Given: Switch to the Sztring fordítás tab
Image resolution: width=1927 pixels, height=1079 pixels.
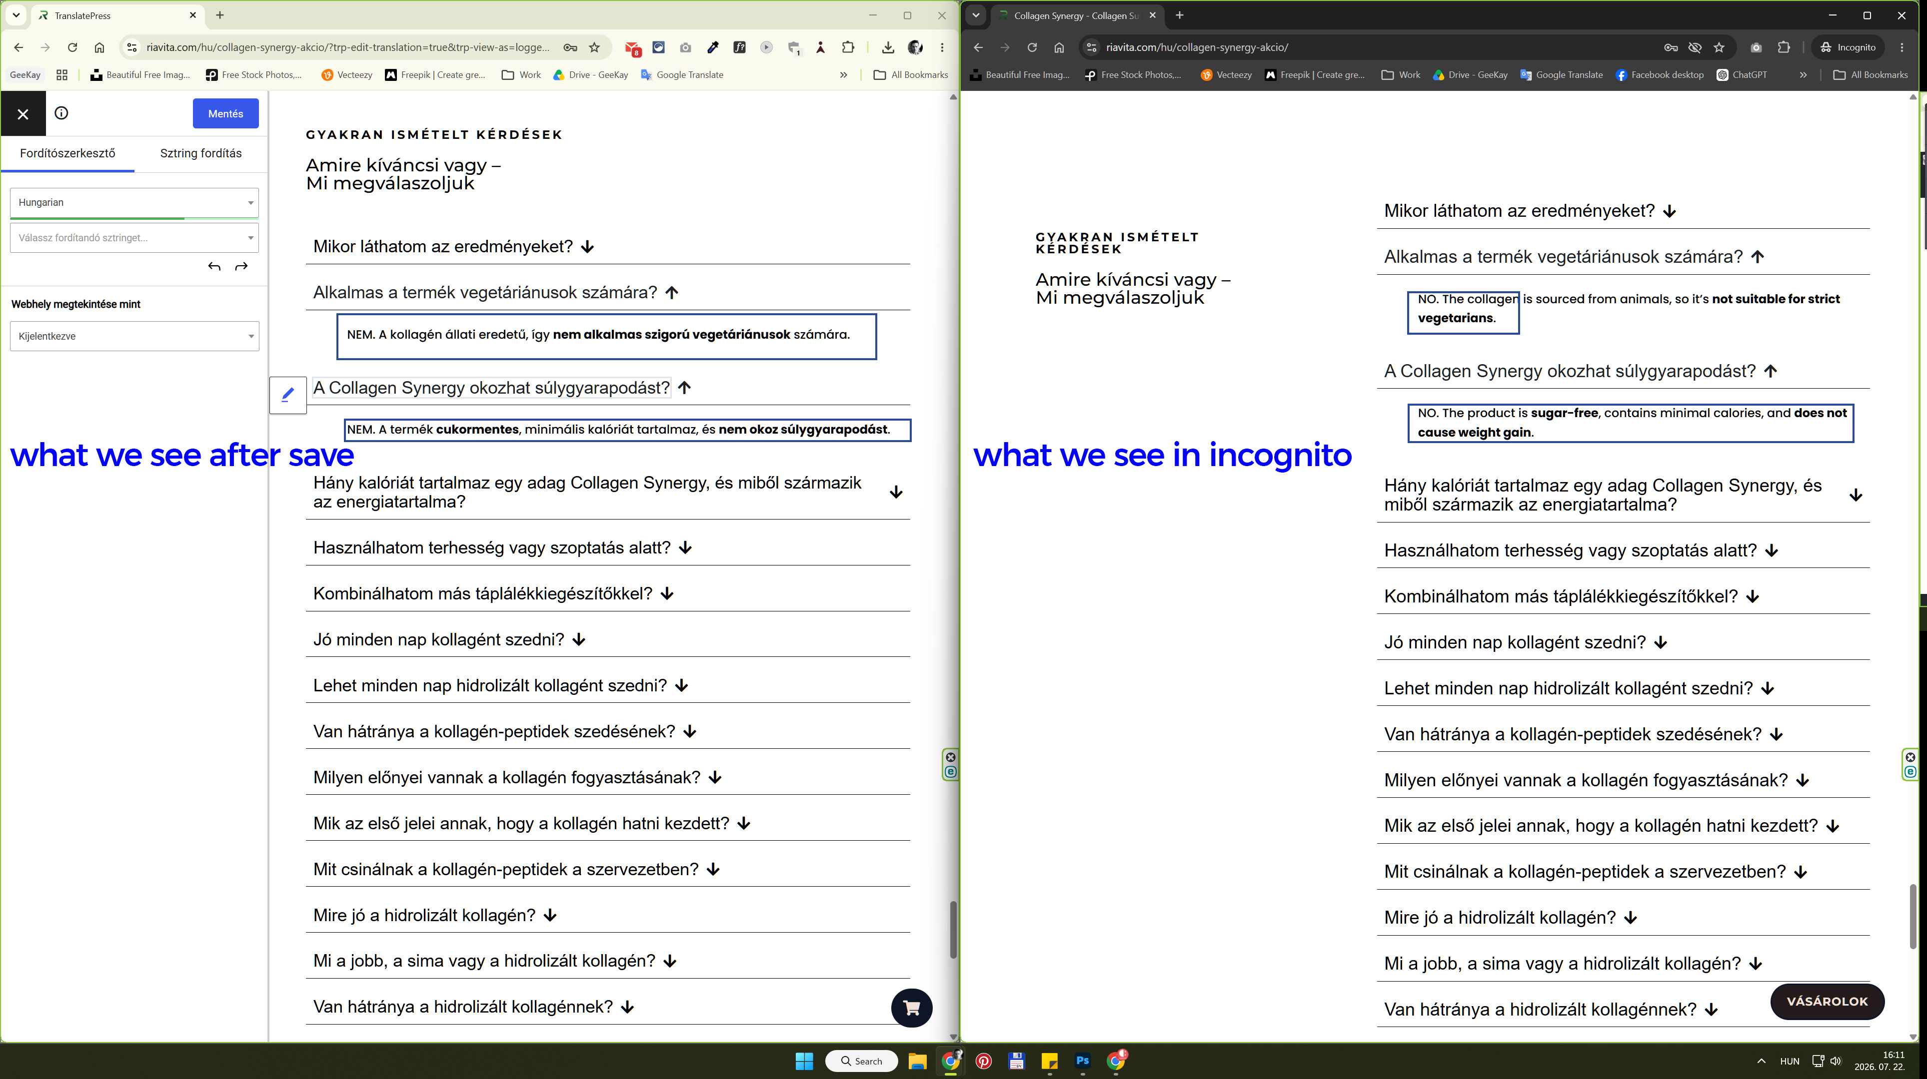Looking at the screenshot, I should point(200,153).
